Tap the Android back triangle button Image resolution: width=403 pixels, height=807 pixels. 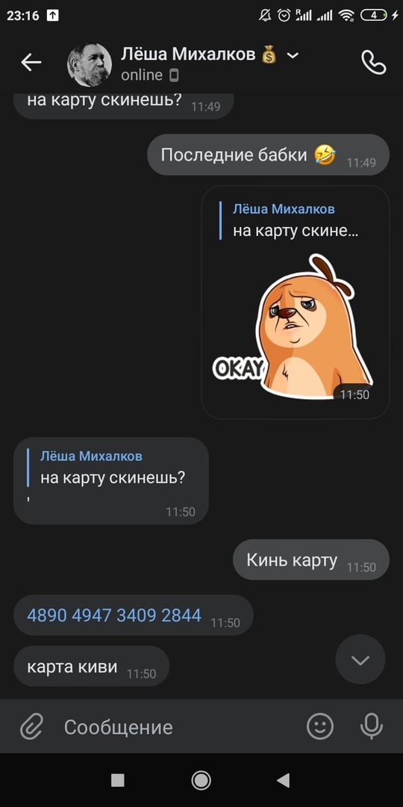point(284,780)
